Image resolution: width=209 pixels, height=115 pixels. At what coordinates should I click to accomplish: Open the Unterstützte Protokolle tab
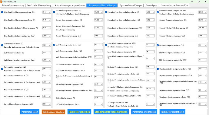tap(174, 5)
